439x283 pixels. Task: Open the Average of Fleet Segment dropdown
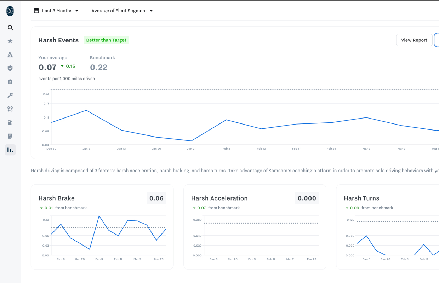(x=122, y=11)
